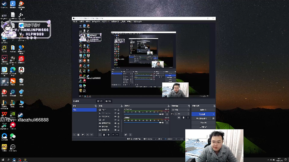Toggle eye visibility for the fourth source row
Viewport: 289px width, 162px height.
pos(115,120)
